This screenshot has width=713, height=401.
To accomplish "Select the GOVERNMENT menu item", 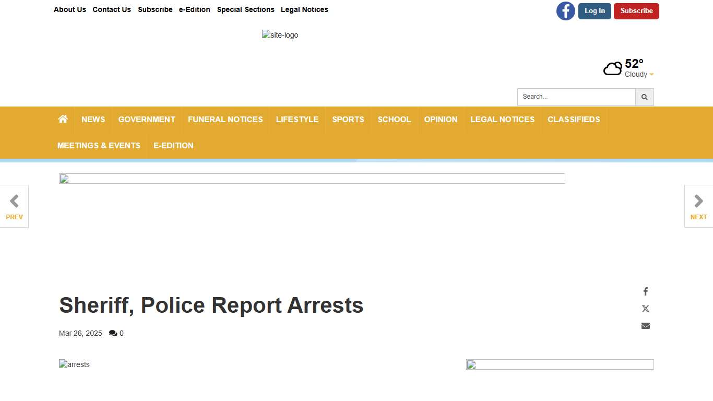I will pyautogui.click(x=147, y=119).
